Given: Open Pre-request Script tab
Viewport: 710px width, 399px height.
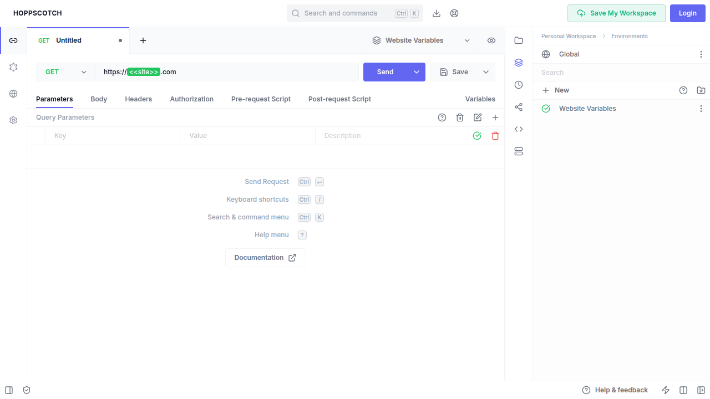Looking at the screenshot, I should [261, 99].
